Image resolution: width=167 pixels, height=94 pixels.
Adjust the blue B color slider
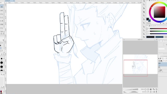(158, 34)
